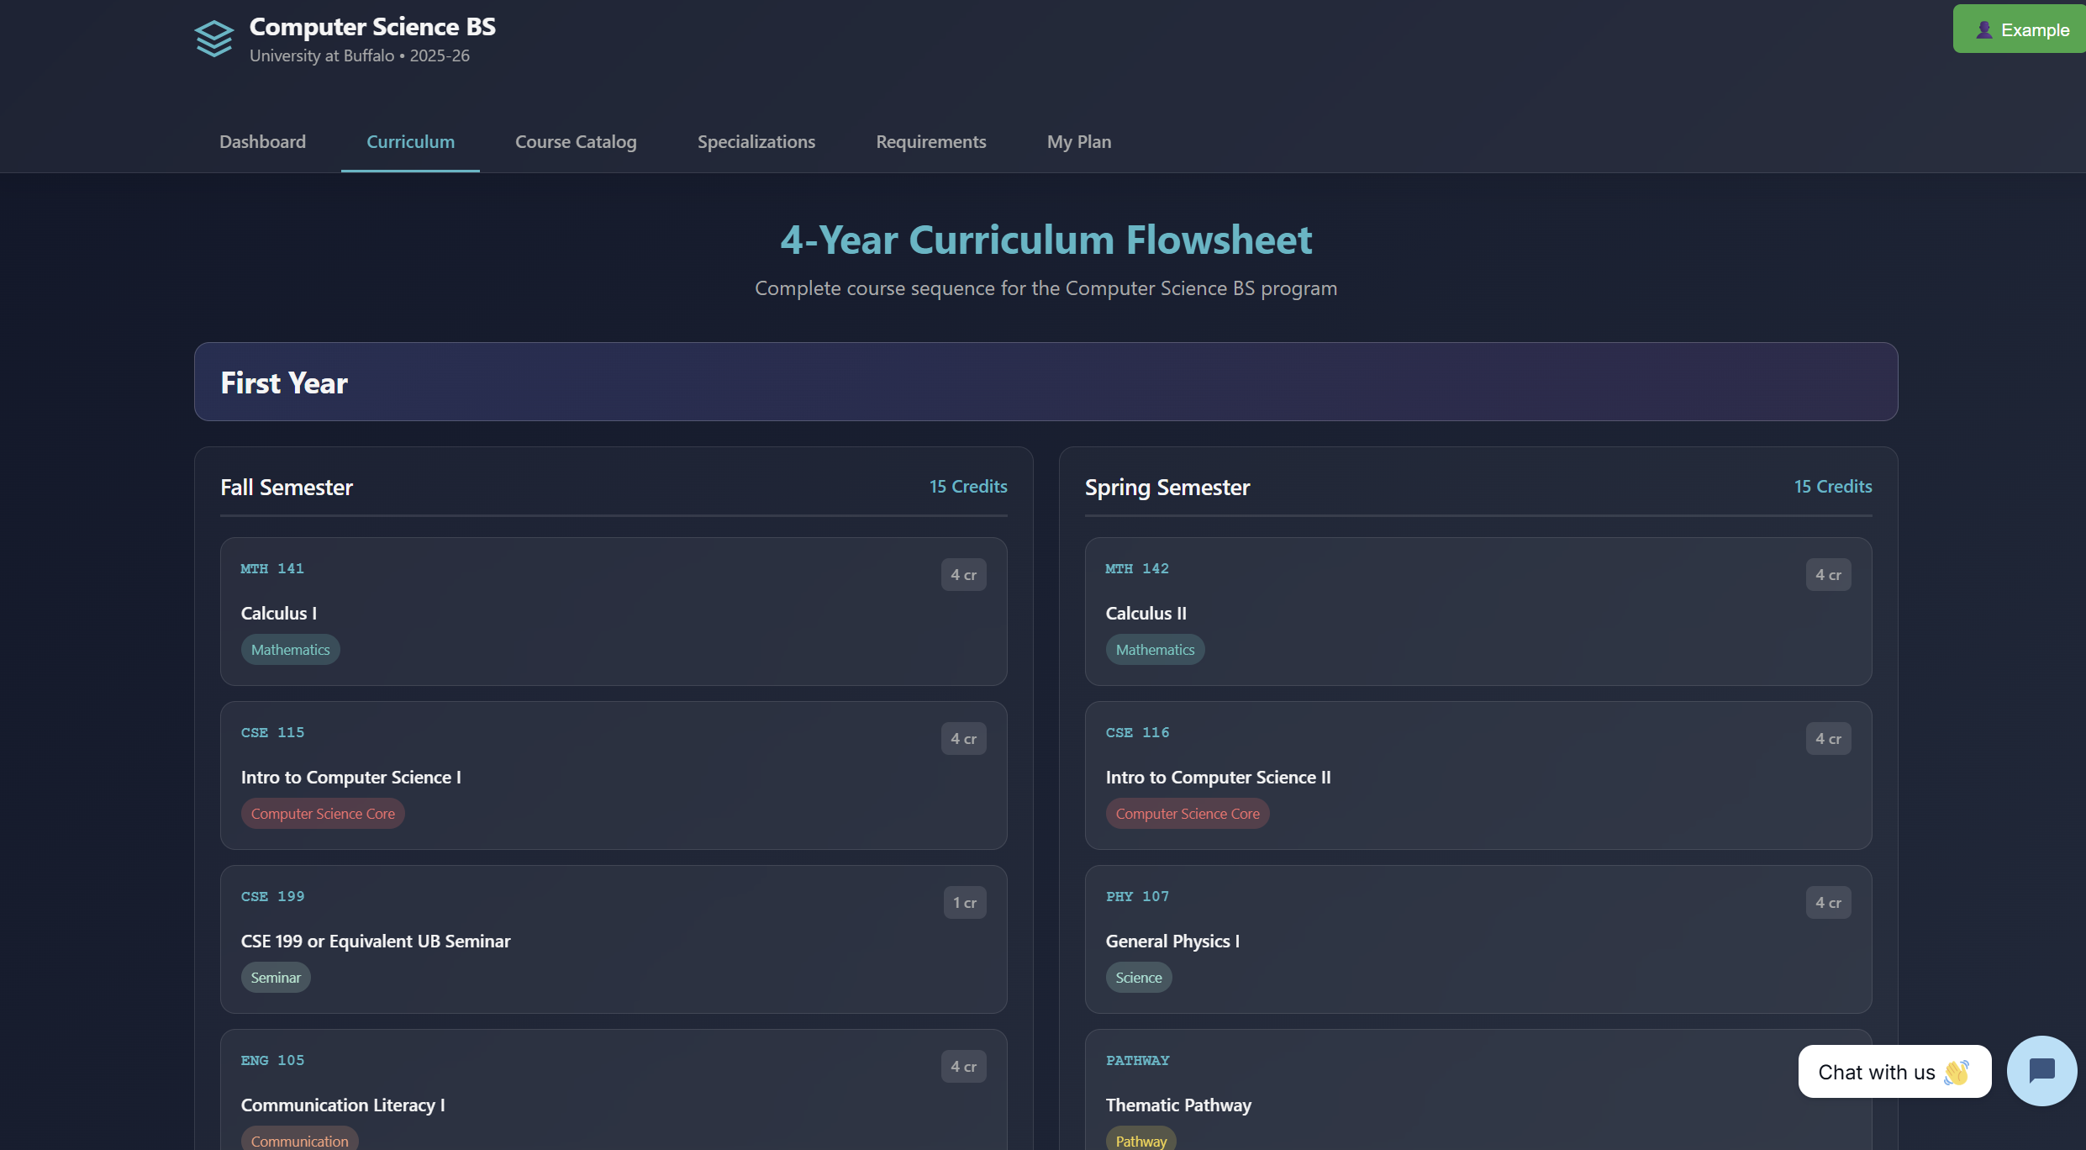Click the Computer Science BS title
The width and height of the screenshot is (2086, 1150).
372,27
